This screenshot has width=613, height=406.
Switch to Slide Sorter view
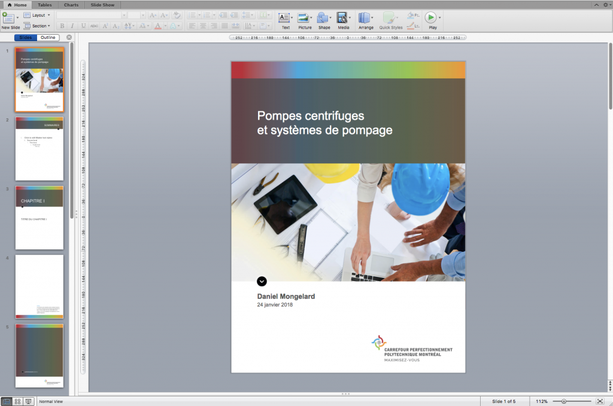pos(17,401)
